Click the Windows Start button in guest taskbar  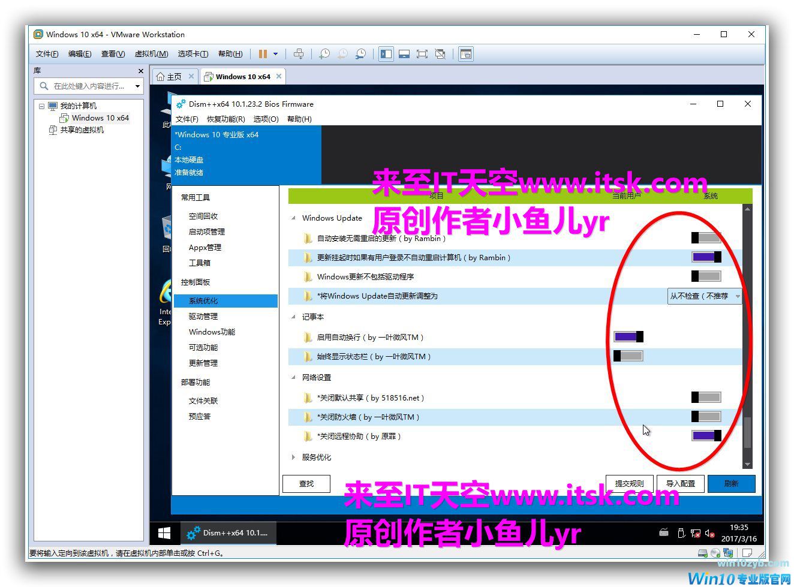pyautogui.click(x=164, y=532)
